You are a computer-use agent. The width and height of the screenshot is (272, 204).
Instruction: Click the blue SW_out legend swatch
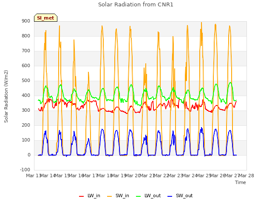click(170, 196)
